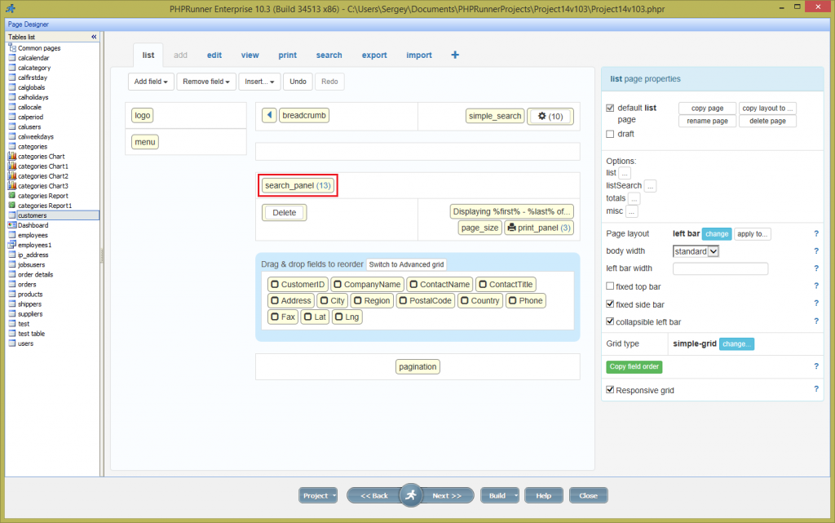Screen dimensions: 835x523
Task: Uncheck the default list page checkbox
Action: point(611,108)
